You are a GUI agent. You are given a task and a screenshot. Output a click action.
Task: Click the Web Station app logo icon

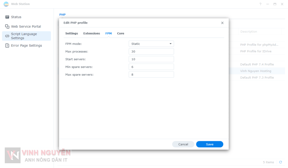pos(6,4)
